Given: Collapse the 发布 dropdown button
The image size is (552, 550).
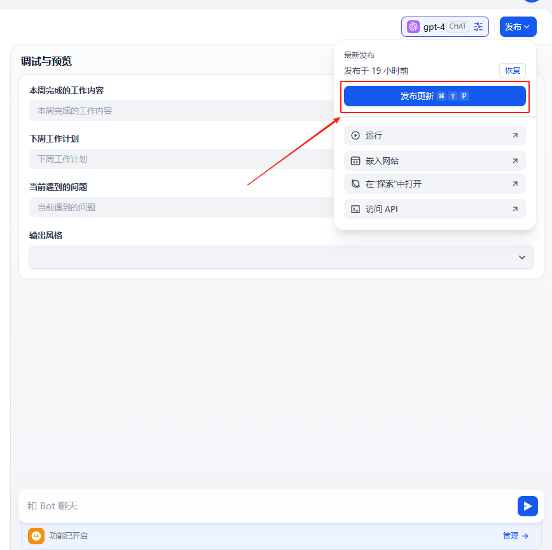Looking at the screenshot, I should (x=518, y=27).
